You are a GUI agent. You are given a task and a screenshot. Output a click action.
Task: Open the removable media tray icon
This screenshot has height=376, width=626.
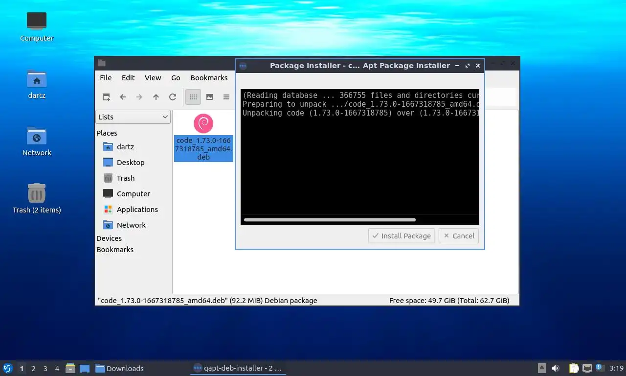tap(542, 368)
